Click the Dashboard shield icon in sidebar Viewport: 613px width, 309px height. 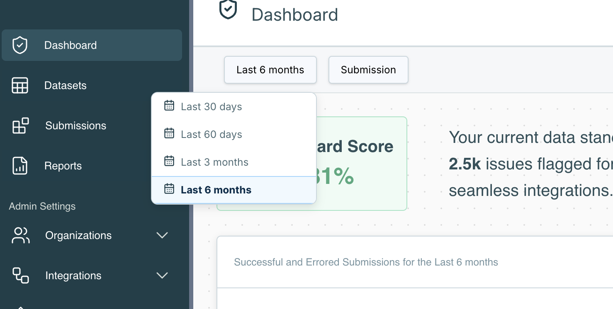coord(20,45)
